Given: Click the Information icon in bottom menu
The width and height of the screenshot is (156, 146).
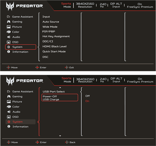Looking at the screenshot, I should click(9, 126).
